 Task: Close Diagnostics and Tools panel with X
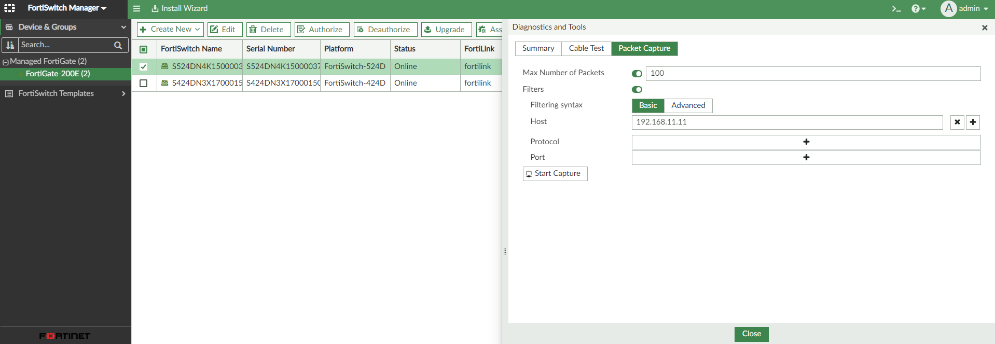click(x=985, y=27)
